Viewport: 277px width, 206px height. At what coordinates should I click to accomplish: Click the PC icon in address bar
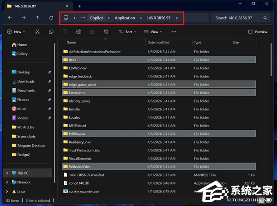click(x=66, y=18)
